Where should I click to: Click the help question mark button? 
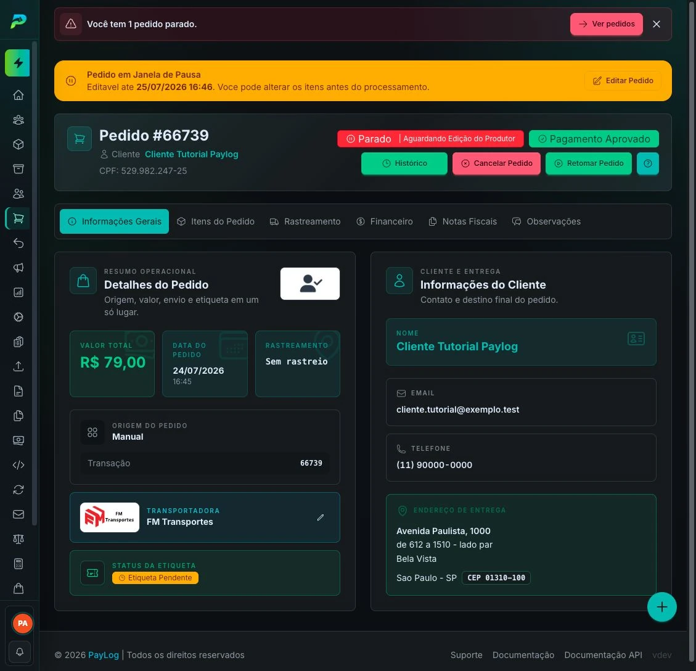click(648, 163)
